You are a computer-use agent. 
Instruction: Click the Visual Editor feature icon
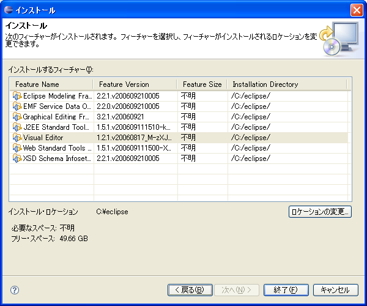coord(17,138)
